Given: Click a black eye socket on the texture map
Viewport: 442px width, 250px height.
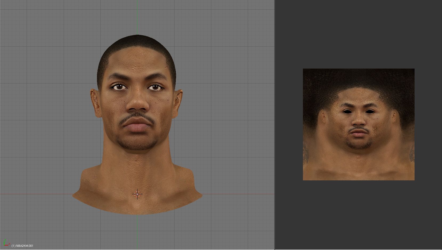Looking at the screenshot, I should [347, 111].
